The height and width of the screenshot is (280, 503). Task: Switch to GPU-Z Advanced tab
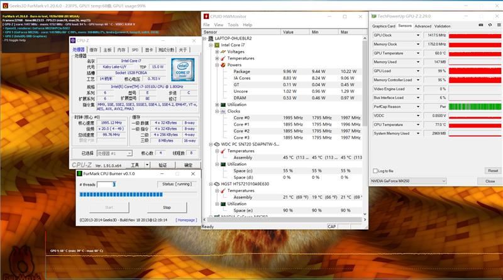tap(423, 26)
